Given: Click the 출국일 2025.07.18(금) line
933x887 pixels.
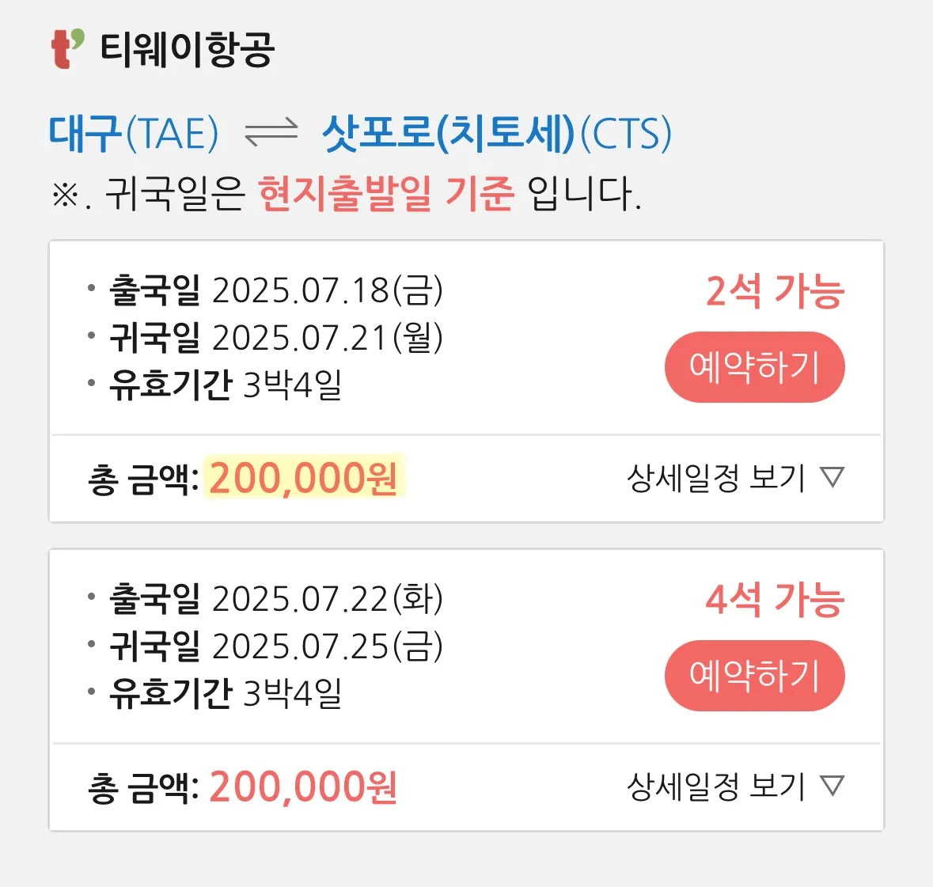Looking at the screenshot, I should coord(275,290).
